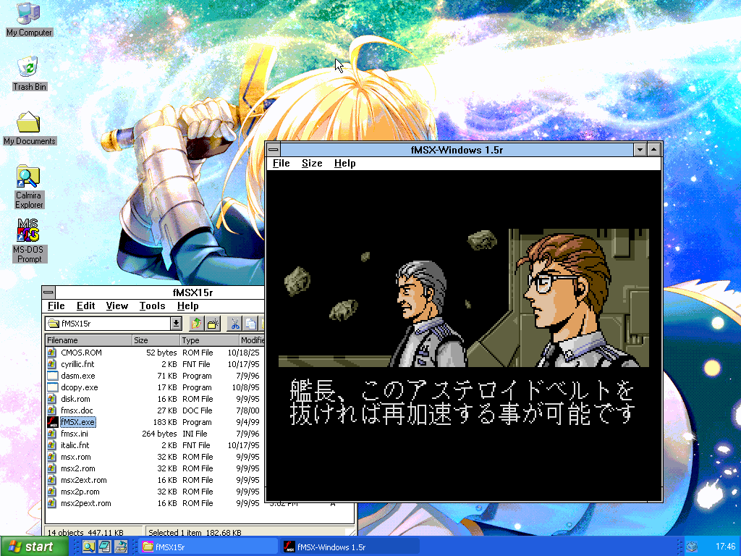This screenshot has width=741, height=556.
Task: Switch to fMSX15r taskbar button
Action: point(208,547)
